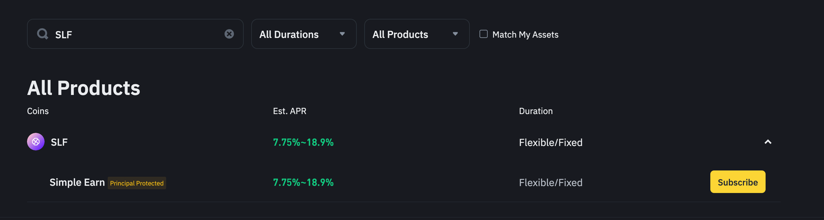Select the SLF coin name
824x220 pixels.
[59, 142]
